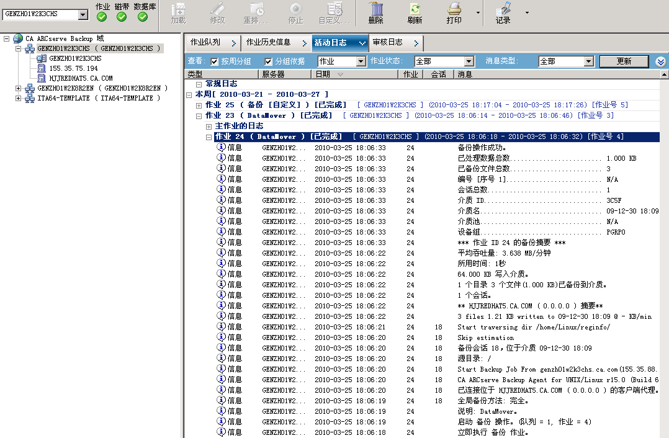Toggle the 分组依据 checkbox
Viewport: 669px width, 438px height.
point(269,61)
